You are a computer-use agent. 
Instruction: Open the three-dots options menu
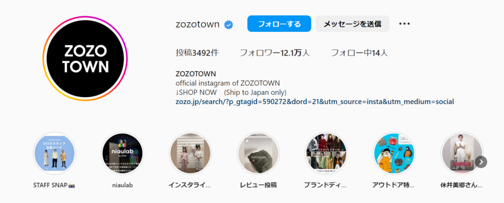[405, 24]
